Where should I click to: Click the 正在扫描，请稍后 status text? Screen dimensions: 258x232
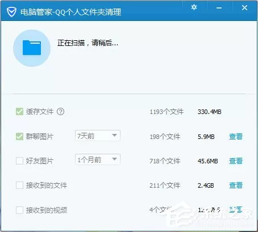click(88, 43)
